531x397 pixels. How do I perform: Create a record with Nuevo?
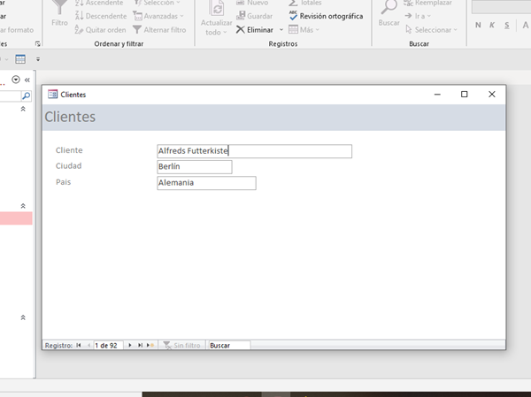(x=252, y=3)
